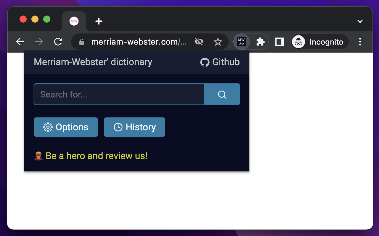Viewport: 379px width, 236px height.
Task: Expand the tab search chevron
Action: (x=360, y=21)
